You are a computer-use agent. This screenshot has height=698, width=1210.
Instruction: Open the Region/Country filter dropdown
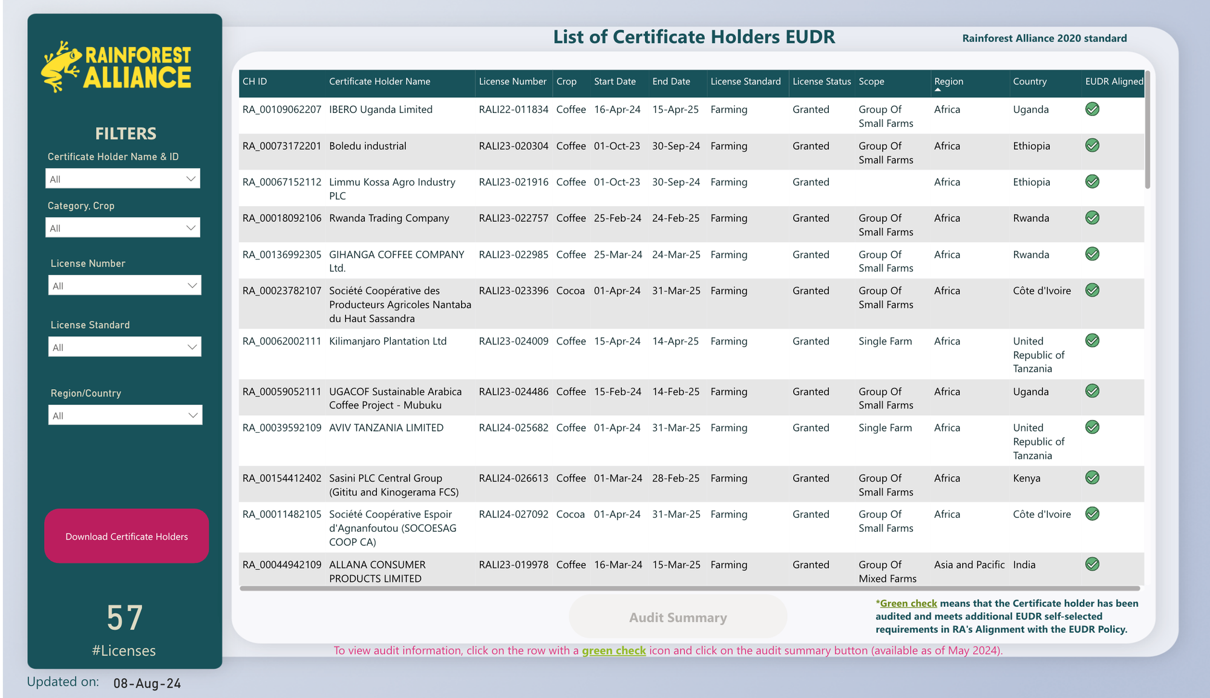coord(125,415)
